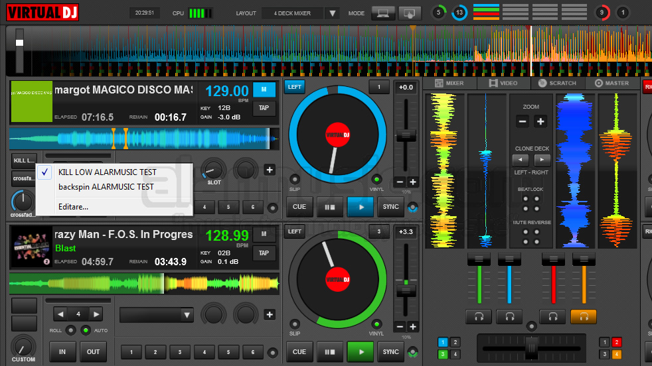This screenshot has width=652, height=366.
Task: Click the VirtualDJ logo
Action: coord(42,12)
